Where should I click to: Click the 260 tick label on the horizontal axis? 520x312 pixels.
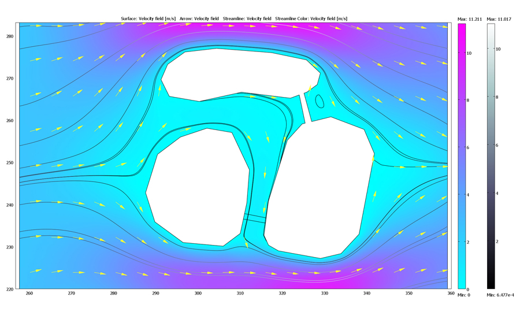point(29,293)
